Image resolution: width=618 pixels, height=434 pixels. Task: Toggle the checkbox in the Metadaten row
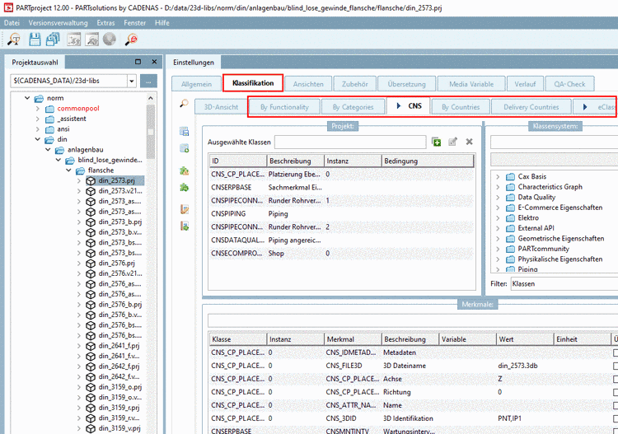616,352
